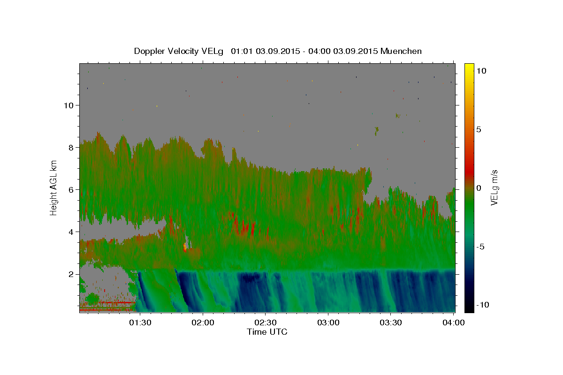Click the 04:00 time tick label
The image size is (563, 375).
[454, 322]
